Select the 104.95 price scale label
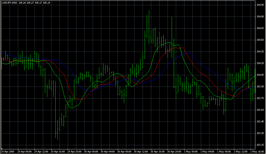 (x=260, y=5)
